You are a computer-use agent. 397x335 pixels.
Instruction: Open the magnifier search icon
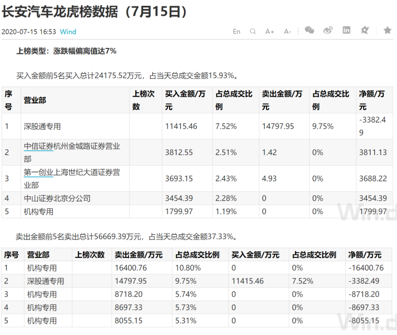(253, 31)
